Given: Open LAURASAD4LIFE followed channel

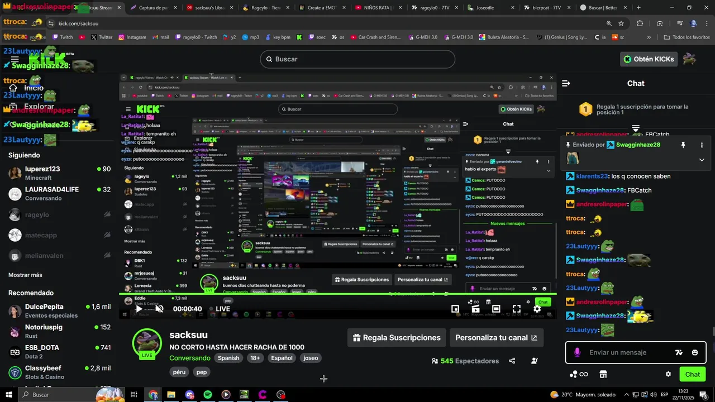Looking at the screenshot, I should tap(59, 194).
